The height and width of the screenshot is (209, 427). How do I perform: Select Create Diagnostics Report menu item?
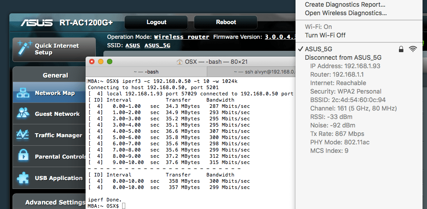click(x=345, y=4)
